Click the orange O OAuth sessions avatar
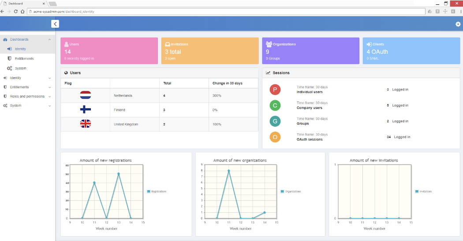Image resolution: width=463 pixels, height=241 pixels. 275,137
